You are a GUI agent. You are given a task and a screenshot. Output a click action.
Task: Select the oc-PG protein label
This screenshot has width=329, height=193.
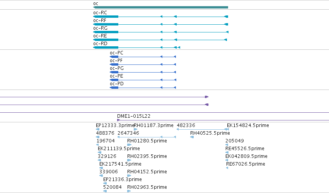point(117,68)
